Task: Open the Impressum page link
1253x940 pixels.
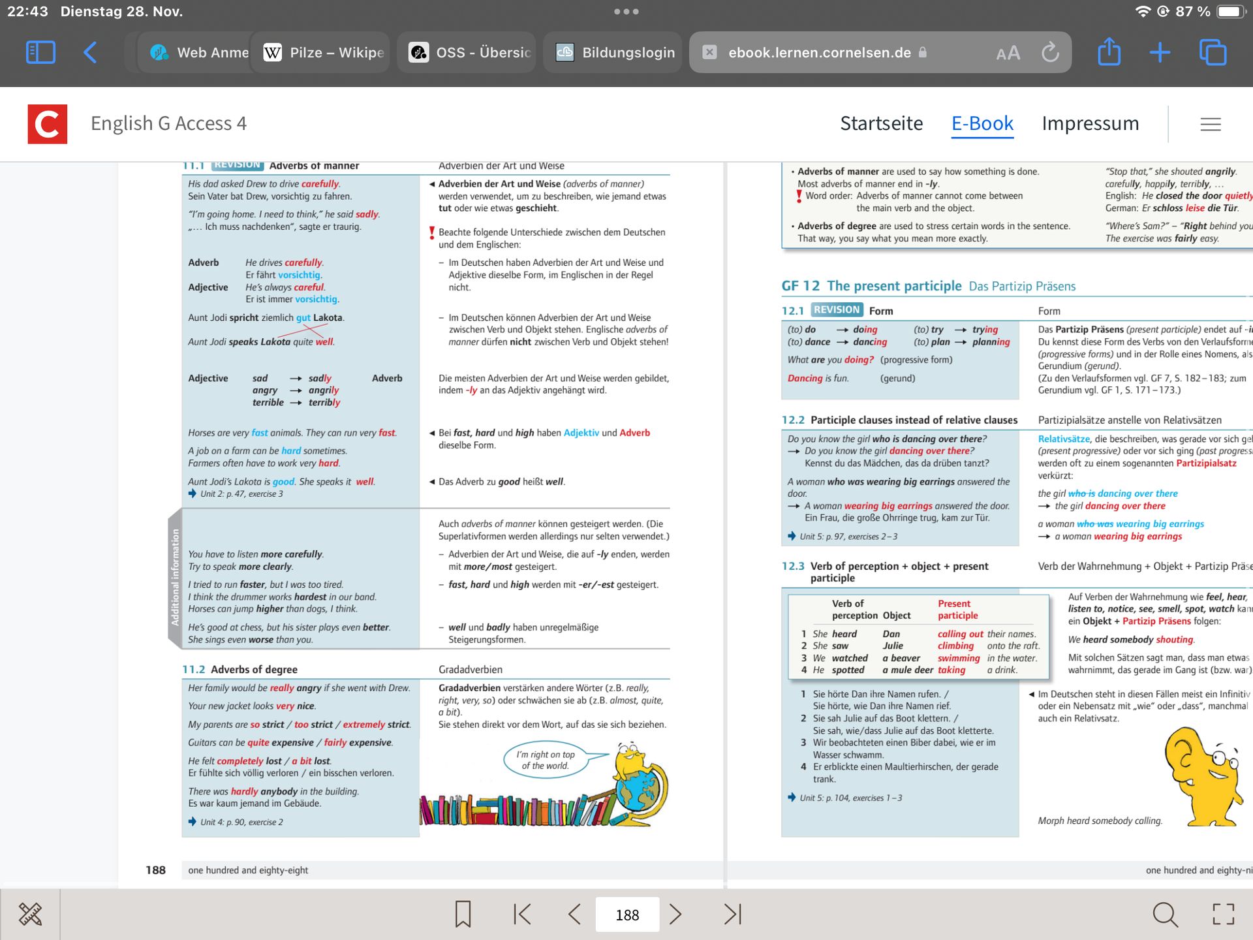Action: (x=1090, y=123)
